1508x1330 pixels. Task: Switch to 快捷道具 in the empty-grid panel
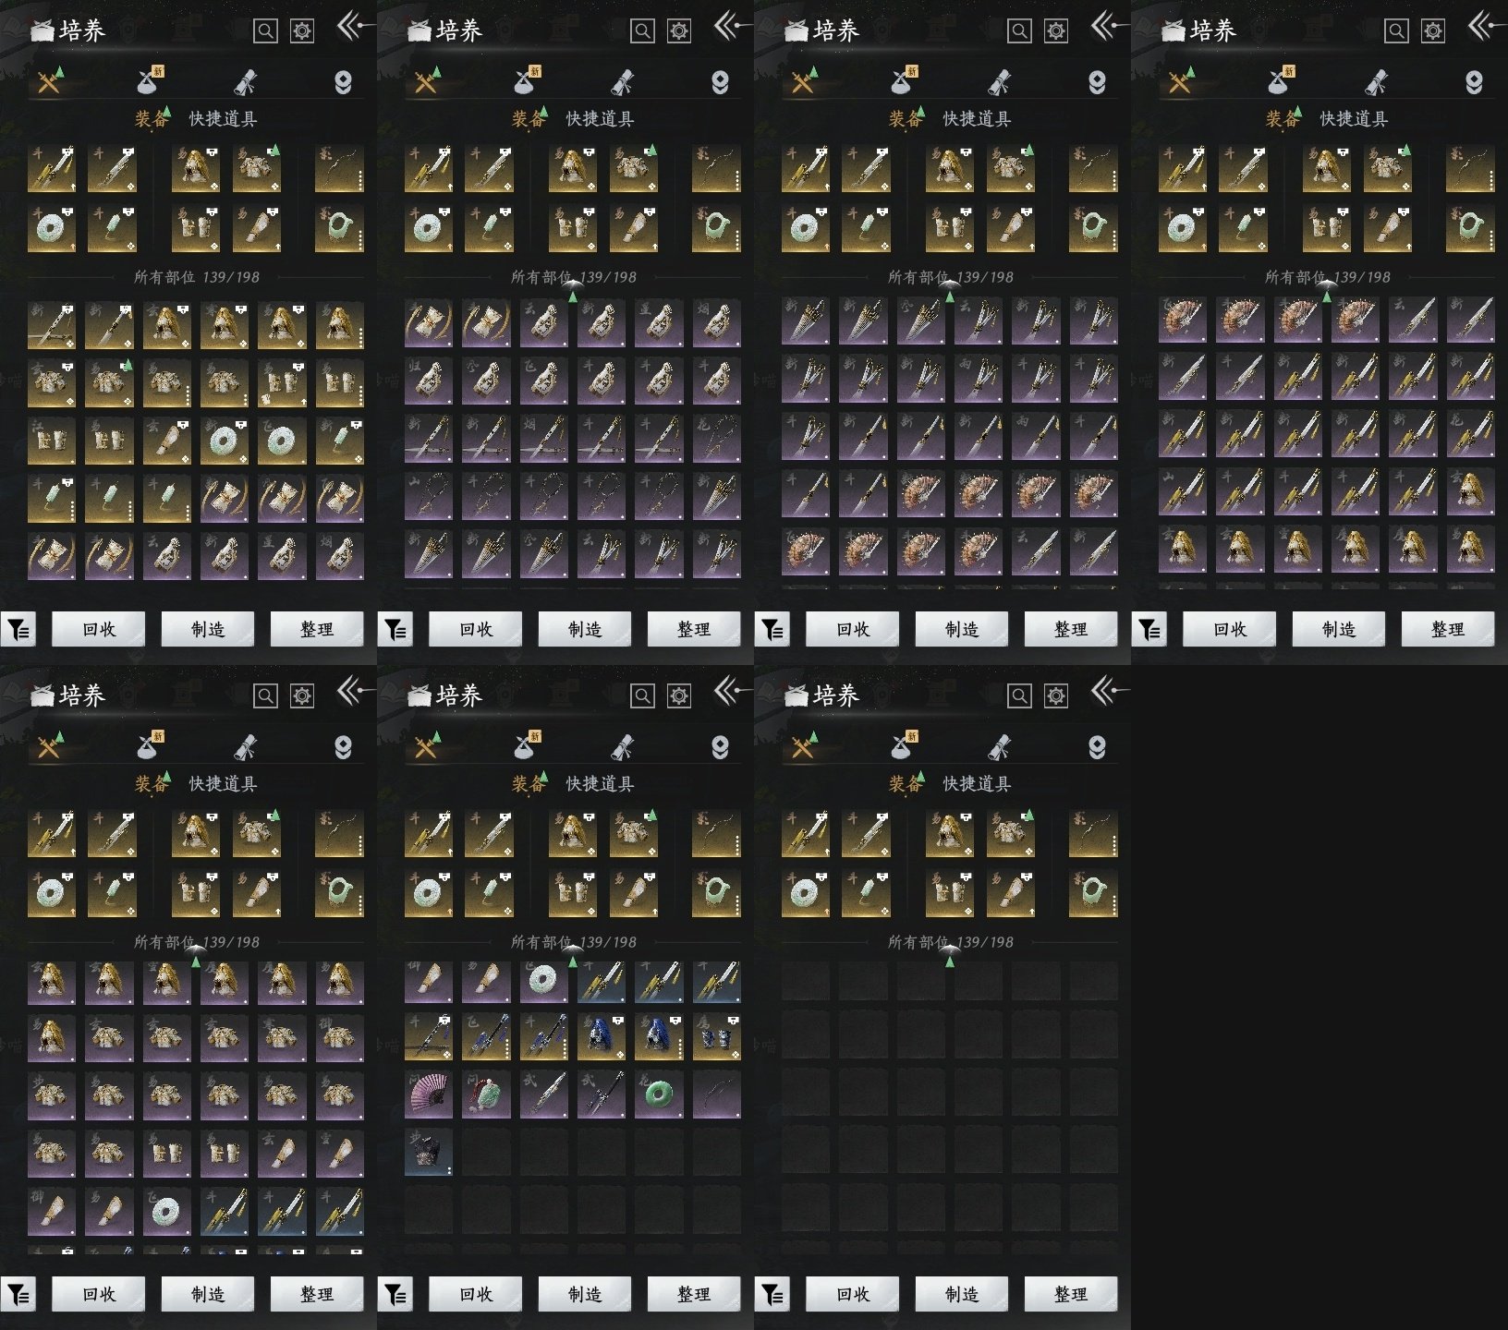pos(977,783)
